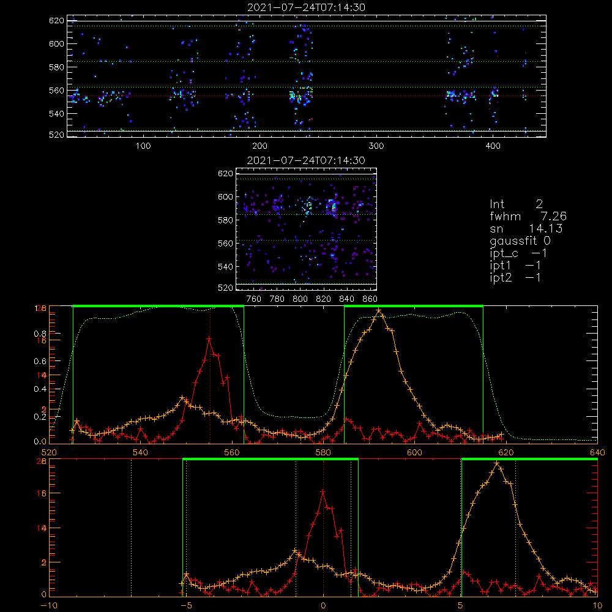The width and height of the screenshot is (612, 612).
Task: Click x-axis label 780 of middle image
Action: point(277,299)
